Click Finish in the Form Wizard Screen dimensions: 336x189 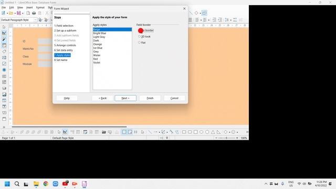150,98
